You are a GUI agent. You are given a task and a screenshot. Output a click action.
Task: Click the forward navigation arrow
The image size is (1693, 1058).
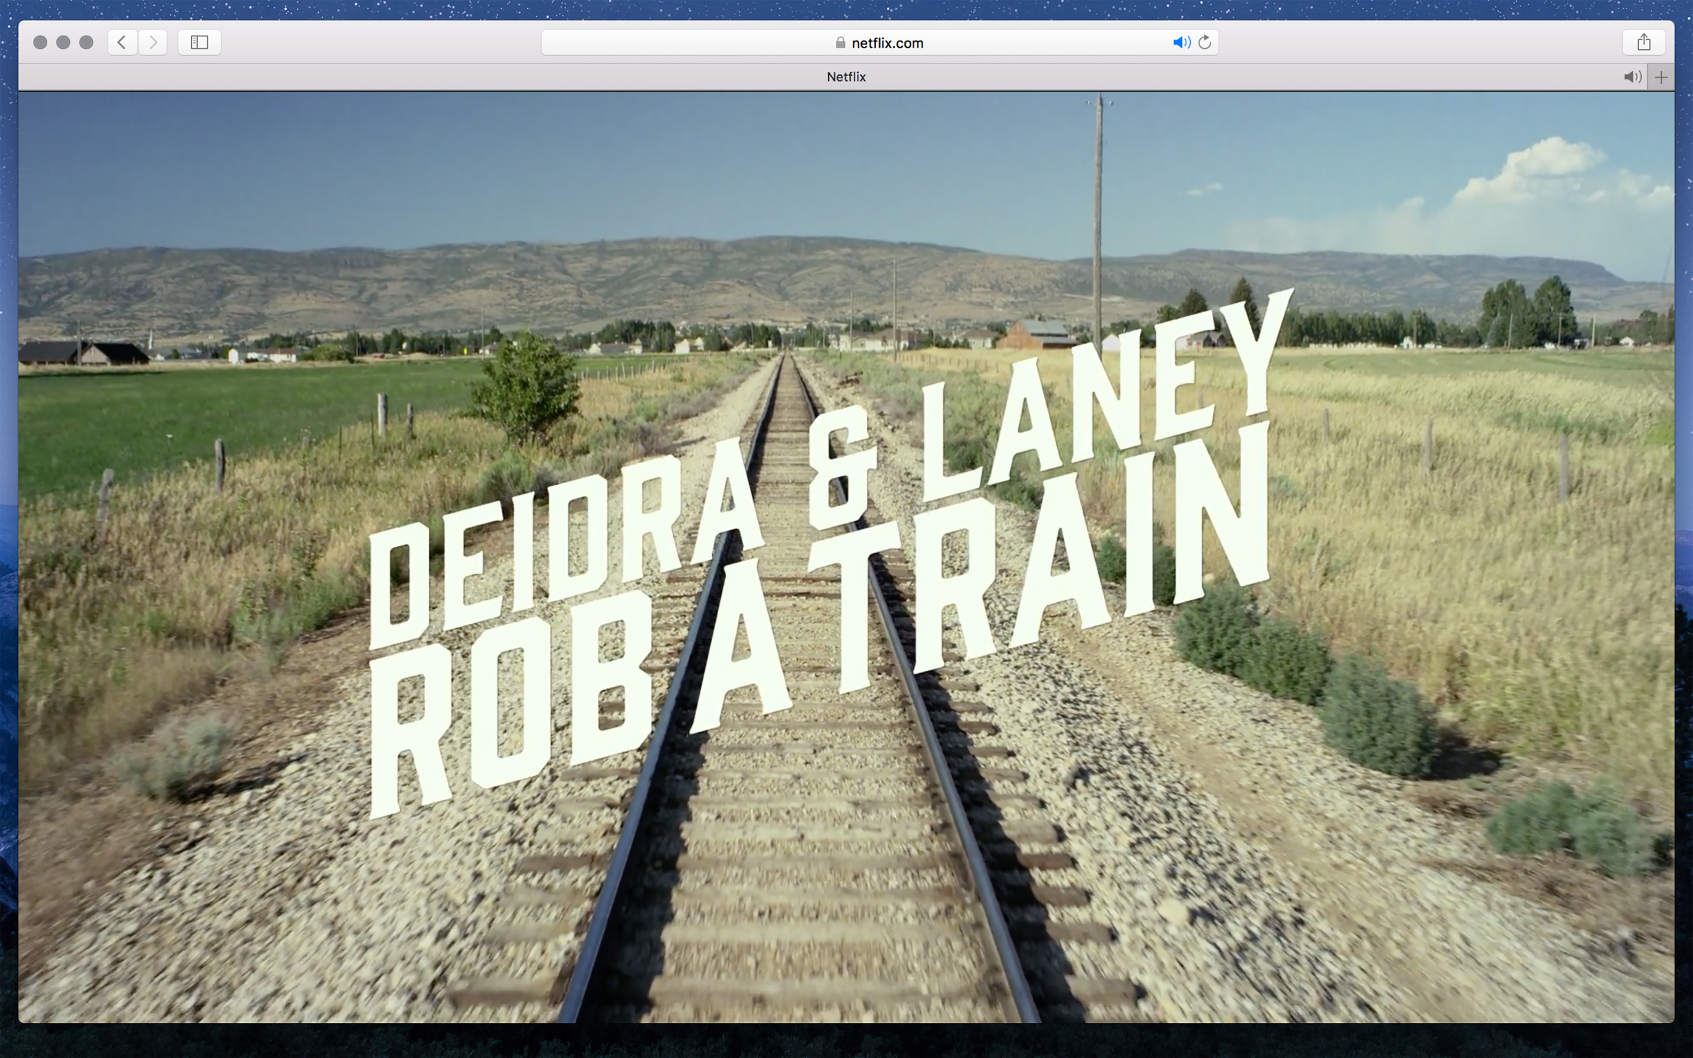[153, 42]
